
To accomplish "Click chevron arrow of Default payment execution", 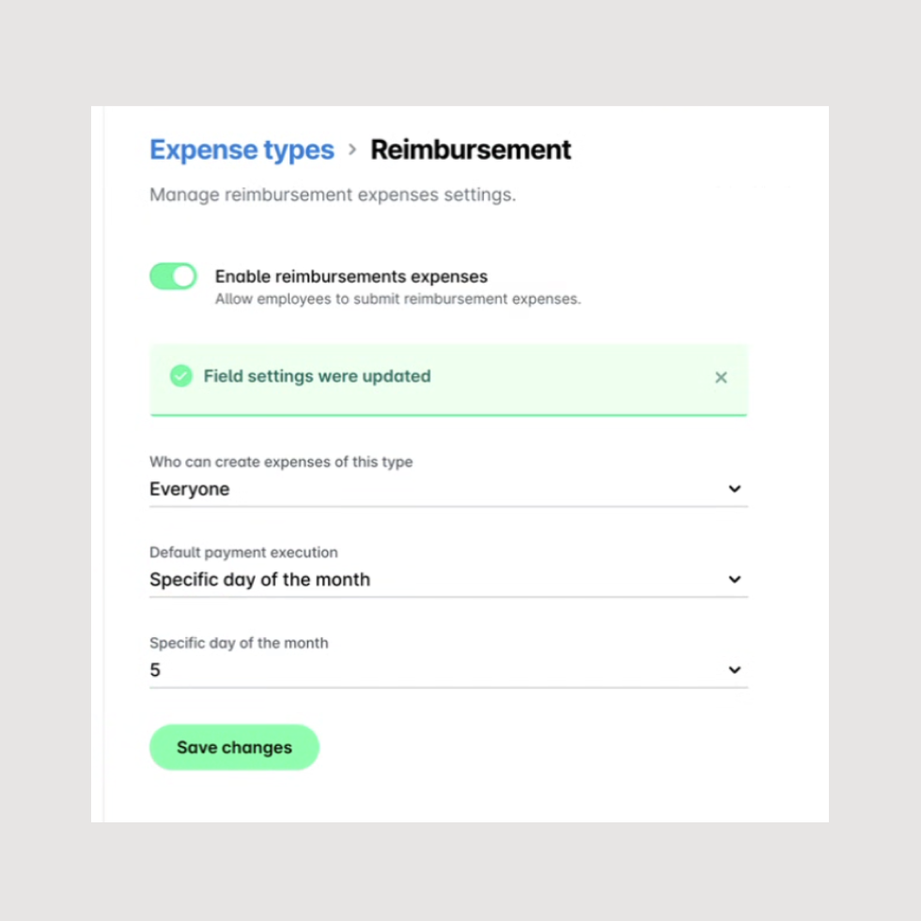I will pyautogui.click(x=735, y=580).
